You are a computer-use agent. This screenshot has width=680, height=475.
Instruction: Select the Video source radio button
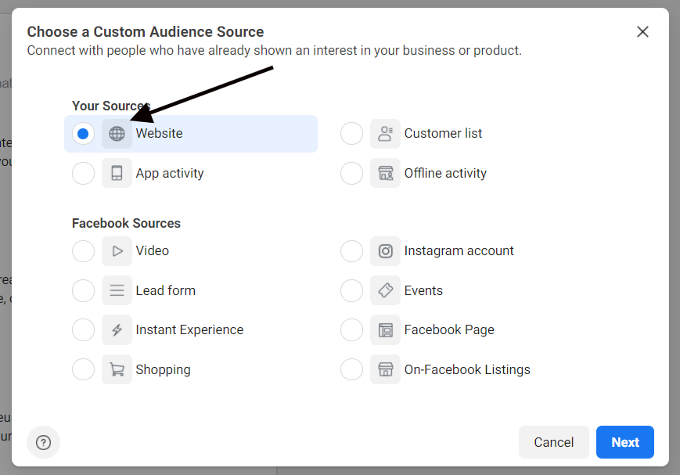(x=83, y=250)
